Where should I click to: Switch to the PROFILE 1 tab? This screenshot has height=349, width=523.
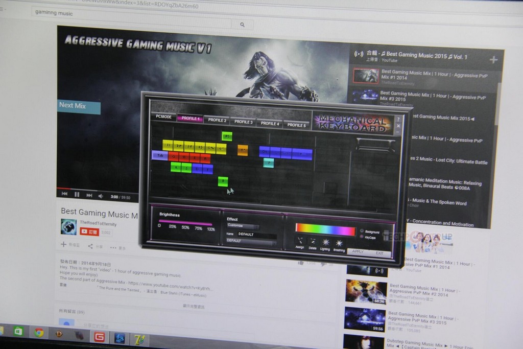(x=190, y=119)
